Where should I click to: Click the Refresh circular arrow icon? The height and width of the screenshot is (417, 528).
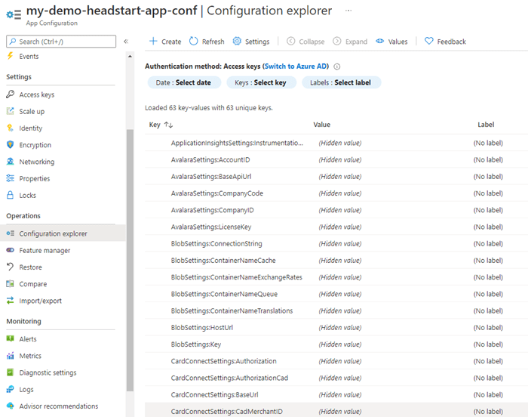tap(193, 41)
